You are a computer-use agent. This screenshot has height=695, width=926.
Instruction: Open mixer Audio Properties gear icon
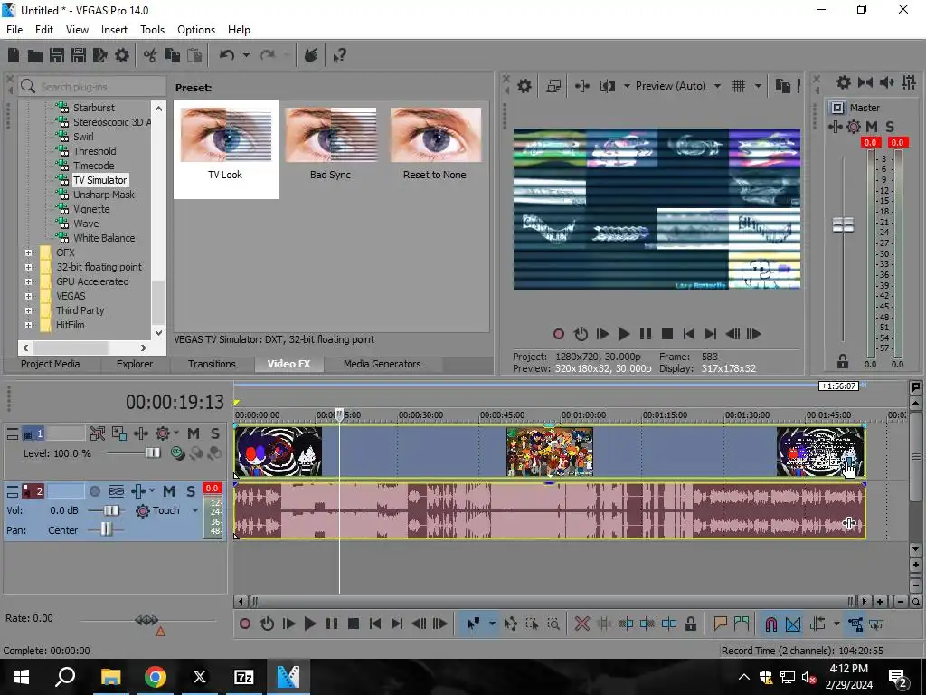(844, 82)
